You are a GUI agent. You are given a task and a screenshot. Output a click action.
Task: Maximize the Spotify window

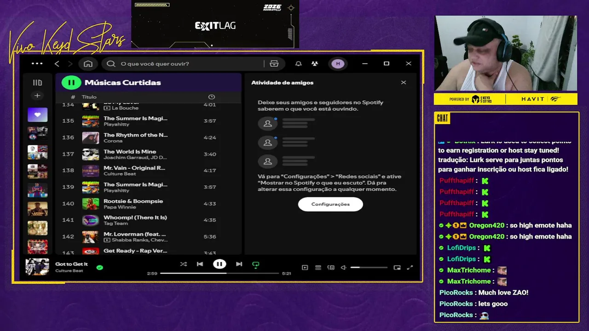387,63
